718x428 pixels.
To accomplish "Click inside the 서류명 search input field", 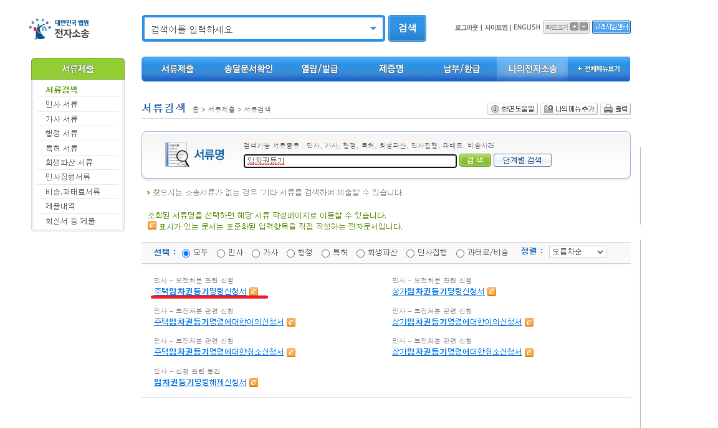I will 349,161.
